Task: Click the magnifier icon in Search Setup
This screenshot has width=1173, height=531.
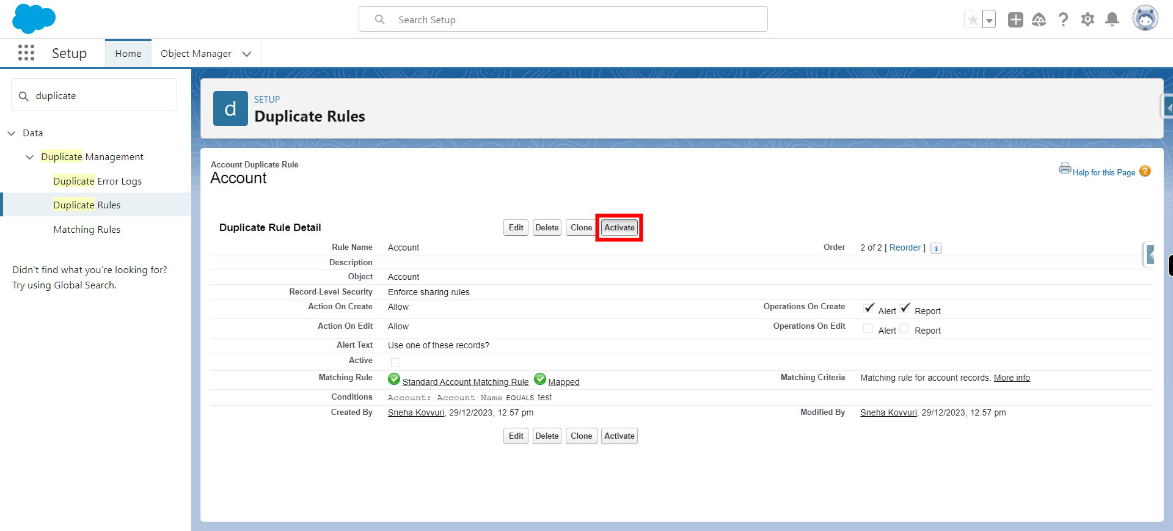Action: (380, 20)
